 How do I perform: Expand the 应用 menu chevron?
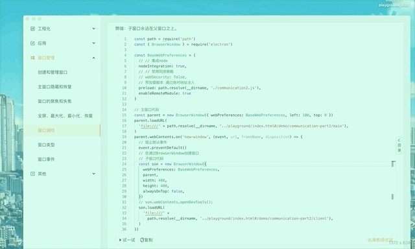[x=93, y=43]
